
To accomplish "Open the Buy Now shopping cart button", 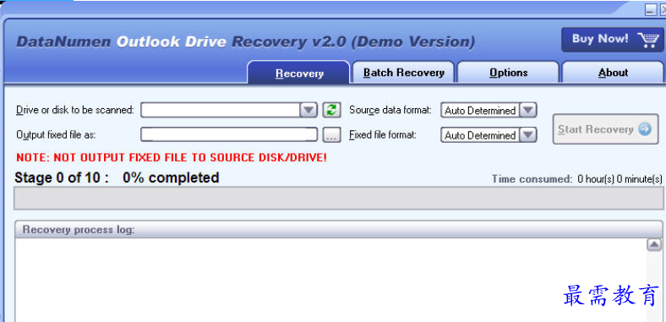I will (612, 40).
